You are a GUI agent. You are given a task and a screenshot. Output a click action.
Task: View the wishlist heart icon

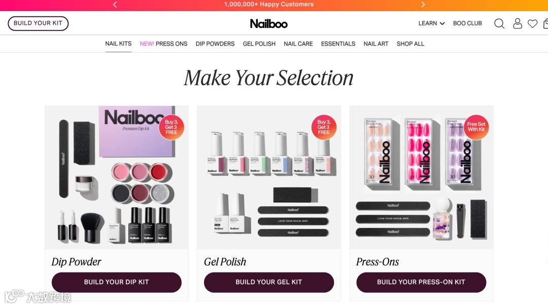point(532,24)
